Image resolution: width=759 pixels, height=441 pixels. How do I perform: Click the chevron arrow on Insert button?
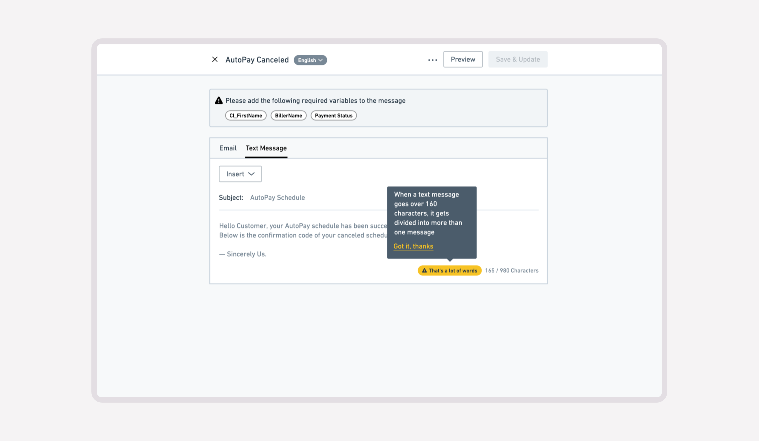(x=251, y=174)
